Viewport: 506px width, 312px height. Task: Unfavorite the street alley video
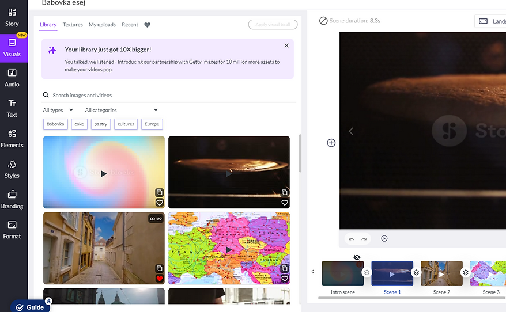[160, 279]
